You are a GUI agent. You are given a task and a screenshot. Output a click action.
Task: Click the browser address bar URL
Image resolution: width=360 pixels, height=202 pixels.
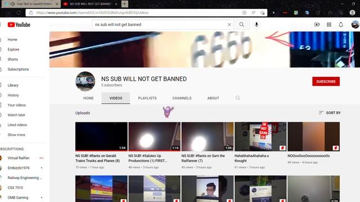tap(92, 12)
